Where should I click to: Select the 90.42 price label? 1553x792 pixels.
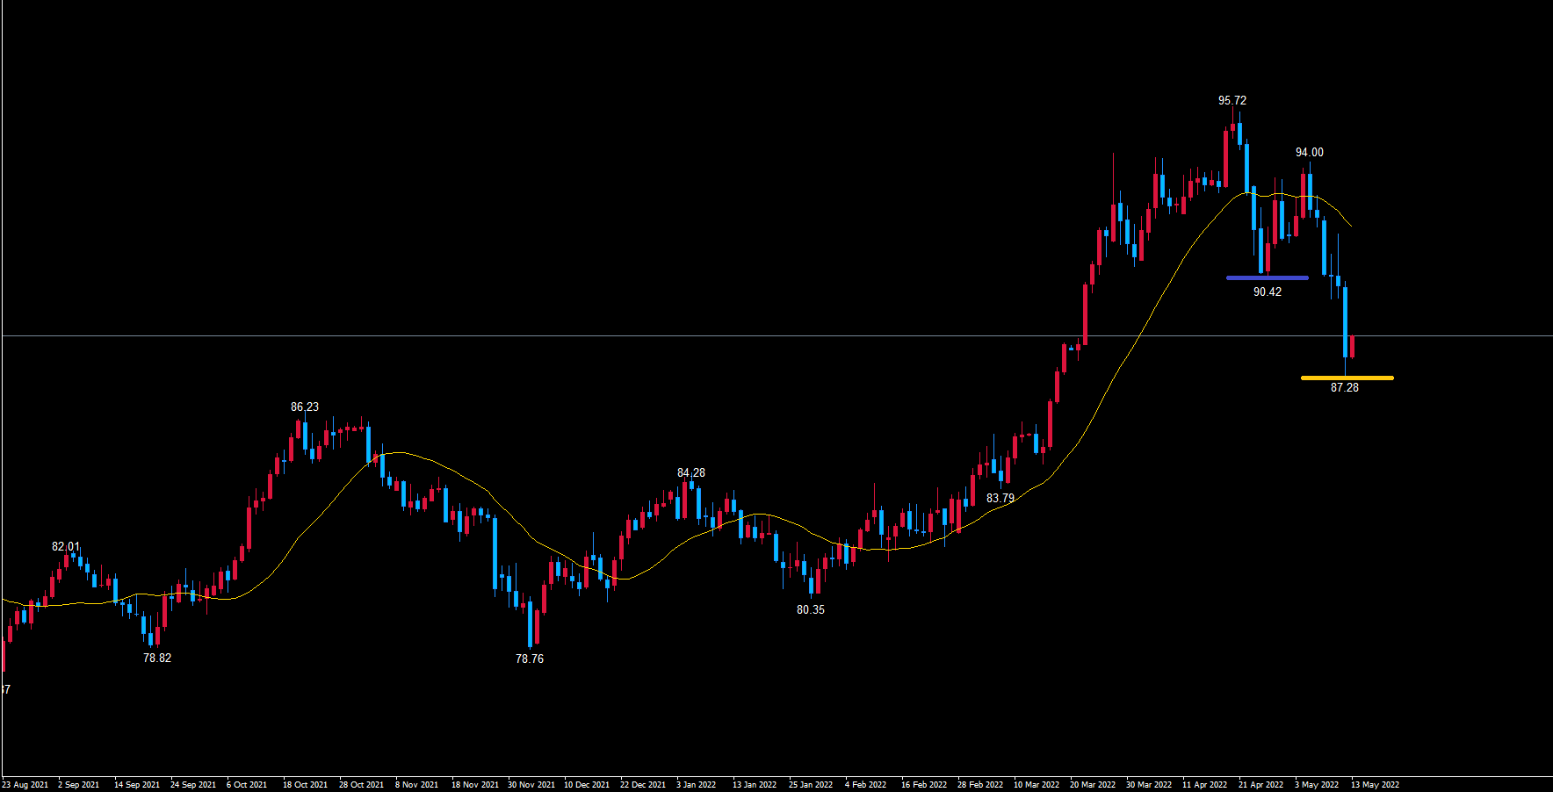(1267, 292)
